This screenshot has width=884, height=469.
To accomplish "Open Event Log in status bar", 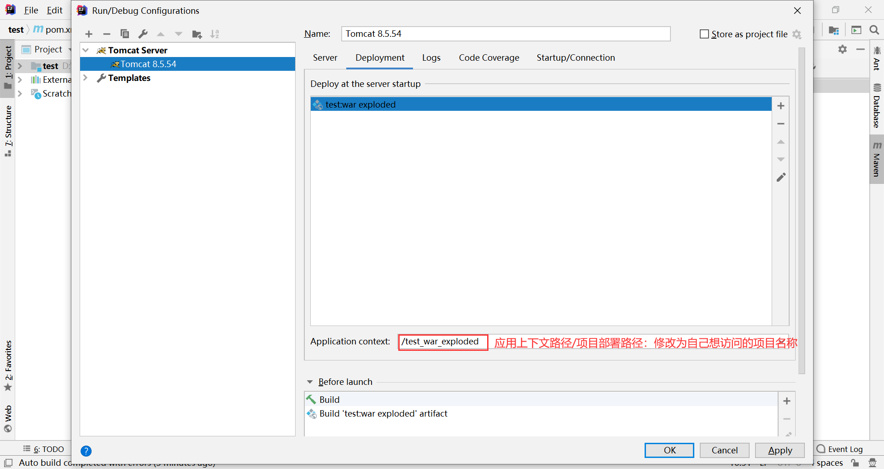I will click(840, 449).
